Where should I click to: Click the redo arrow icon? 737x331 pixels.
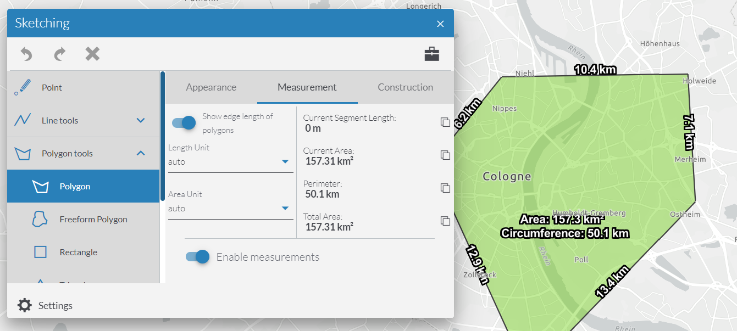pos(59,53)
